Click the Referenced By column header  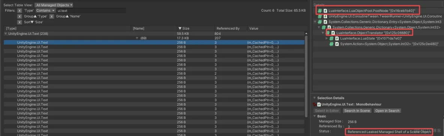coord(231,28)
